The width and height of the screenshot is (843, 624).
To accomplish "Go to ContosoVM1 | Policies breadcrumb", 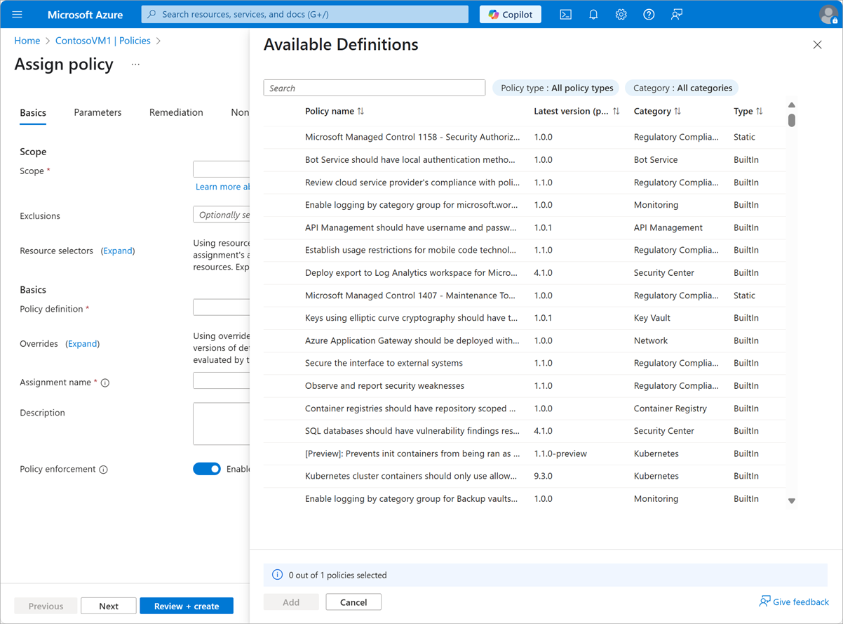I will point(103,41).
